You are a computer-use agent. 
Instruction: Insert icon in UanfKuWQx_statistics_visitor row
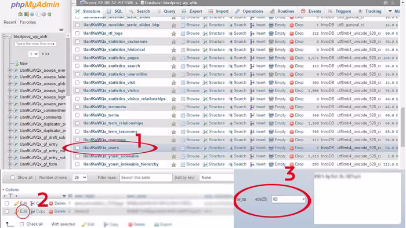252,91
